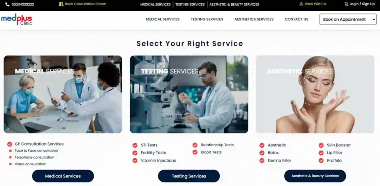Click the red check icon beside Botox

[262, 153]
